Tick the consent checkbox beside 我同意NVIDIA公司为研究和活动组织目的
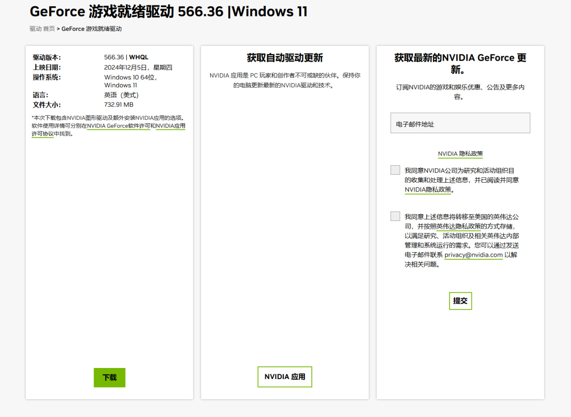Image resolution: width=571 pixels, height=417 pixels. [x=395, y=170]
